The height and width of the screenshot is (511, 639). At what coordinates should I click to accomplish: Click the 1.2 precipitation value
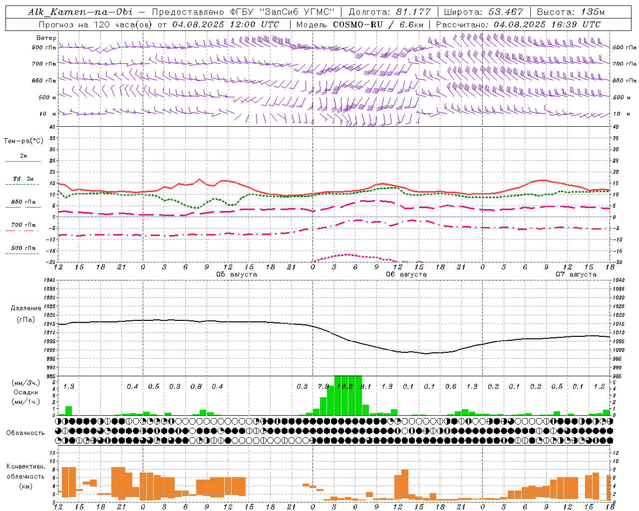(600, 386)
